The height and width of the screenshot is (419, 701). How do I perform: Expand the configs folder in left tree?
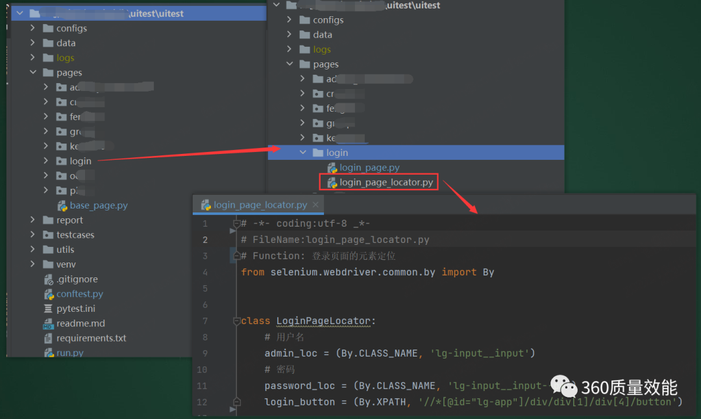32,28
